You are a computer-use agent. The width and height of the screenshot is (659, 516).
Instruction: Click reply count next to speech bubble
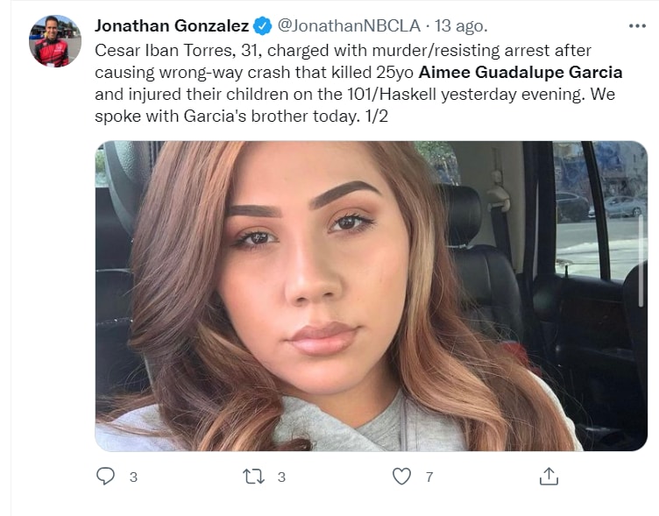pyautogui.click(x=133, y=477)
